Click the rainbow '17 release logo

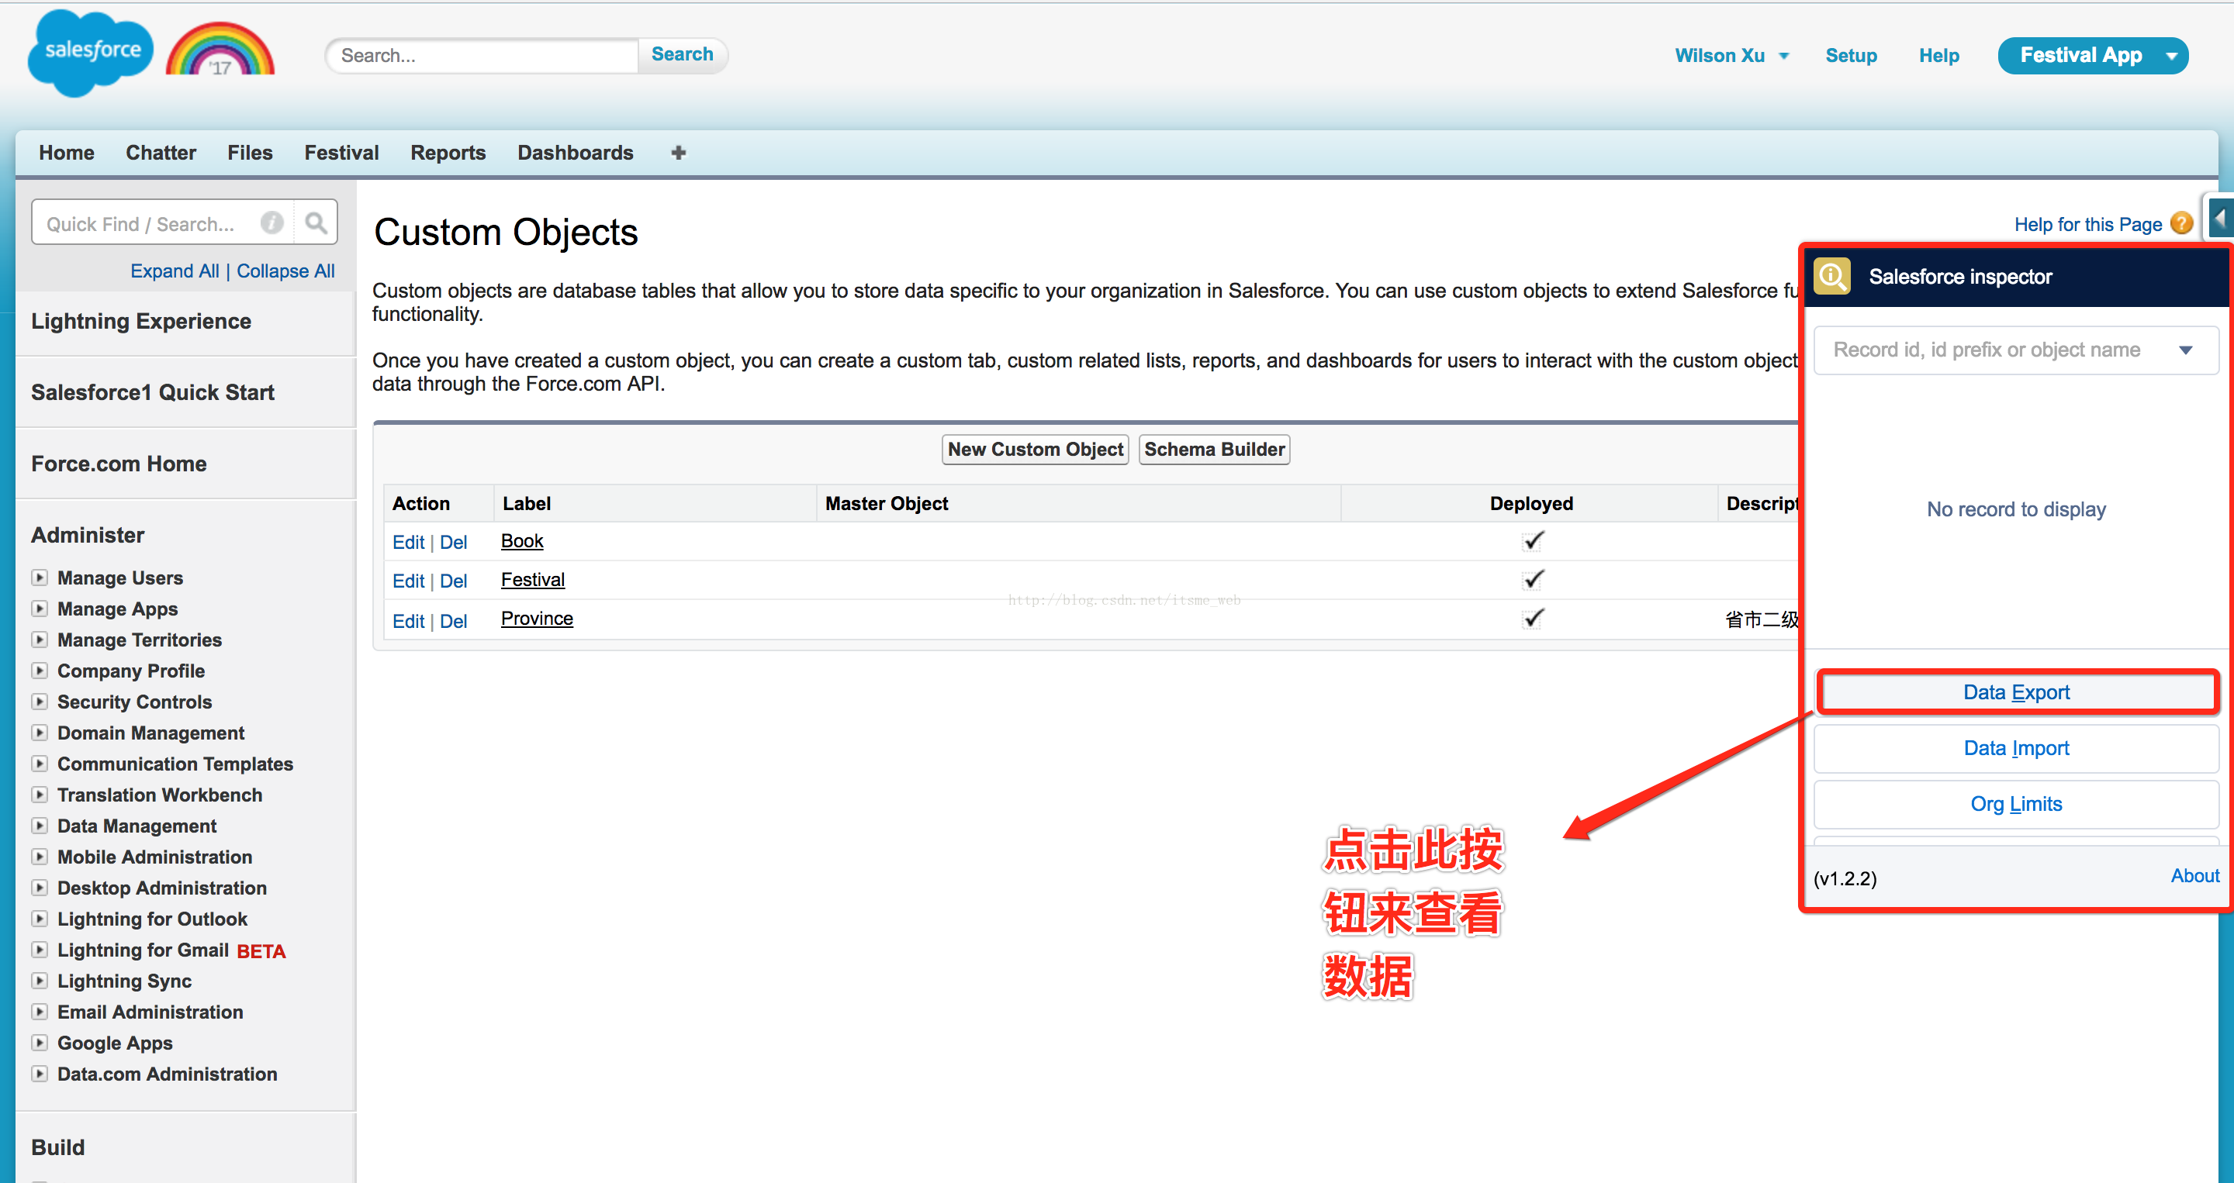point(220,52)
